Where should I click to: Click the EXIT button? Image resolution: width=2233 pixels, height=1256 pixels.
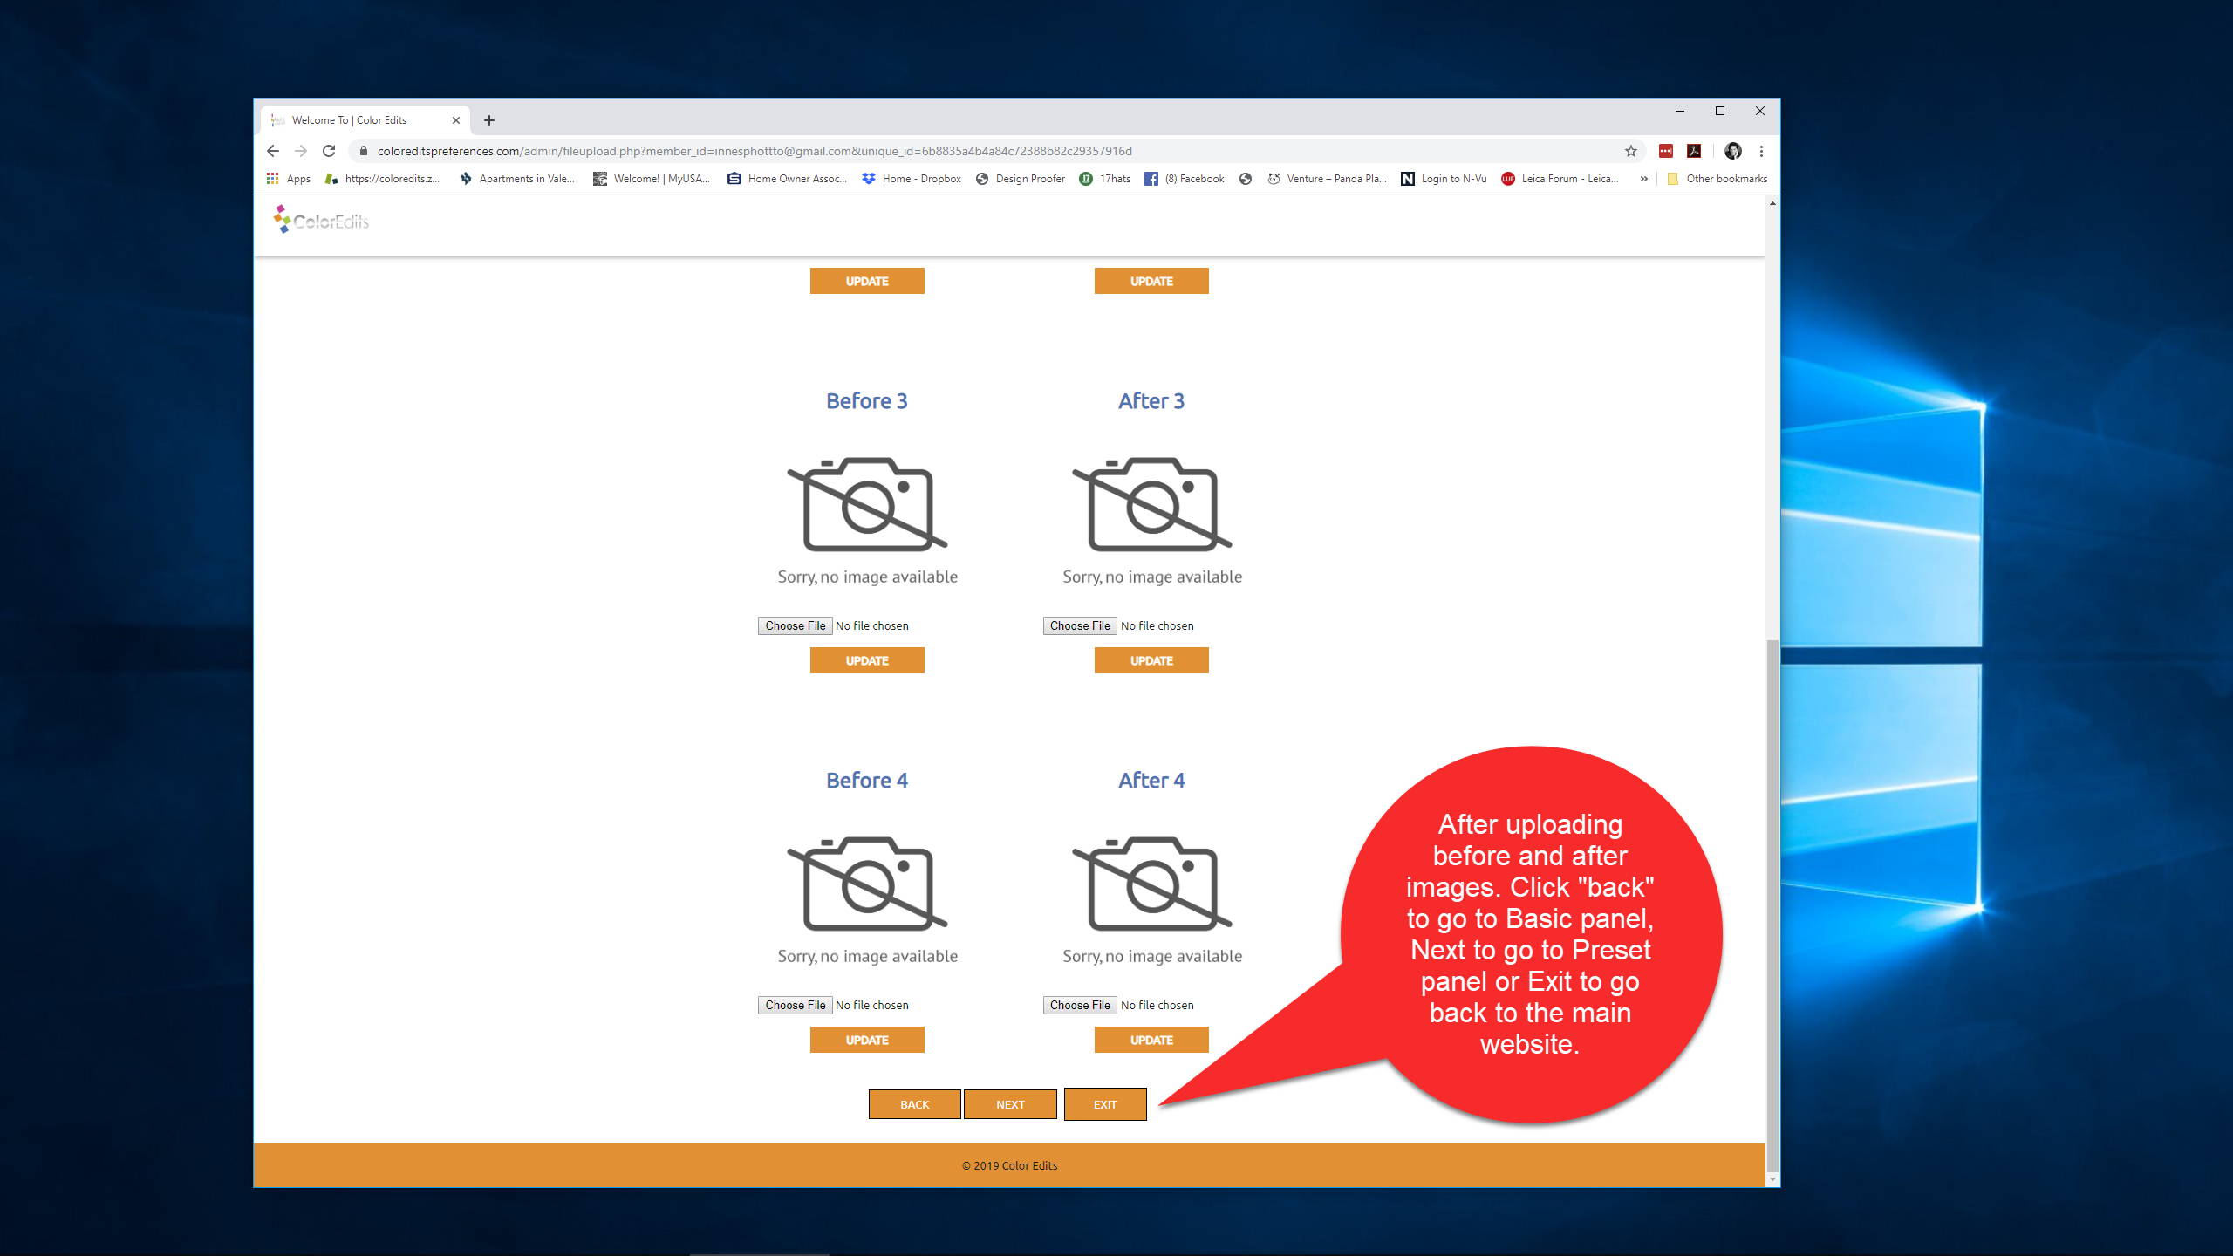(x=1105, y=1104)
